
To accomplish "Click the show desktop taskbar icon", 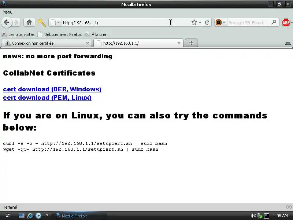I will point(22,216).
